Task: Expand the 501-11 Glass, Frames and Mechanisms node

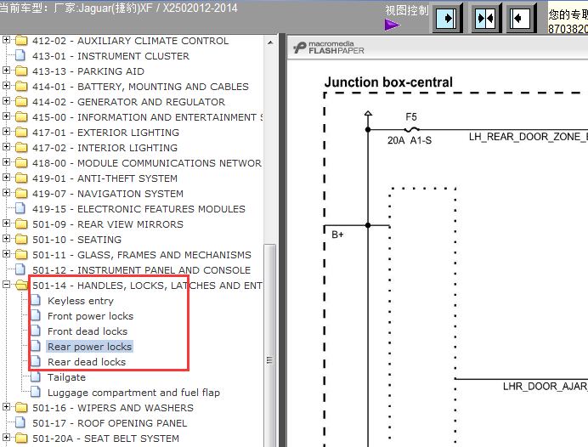Action: (x=6, y=254)
